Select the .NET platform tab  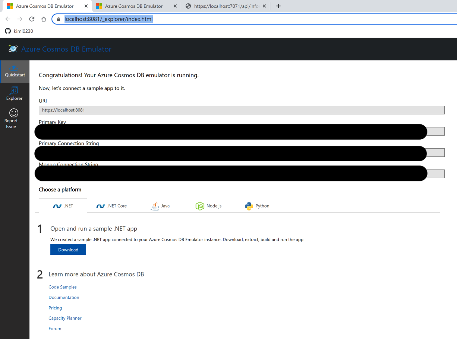pos(63,206)
